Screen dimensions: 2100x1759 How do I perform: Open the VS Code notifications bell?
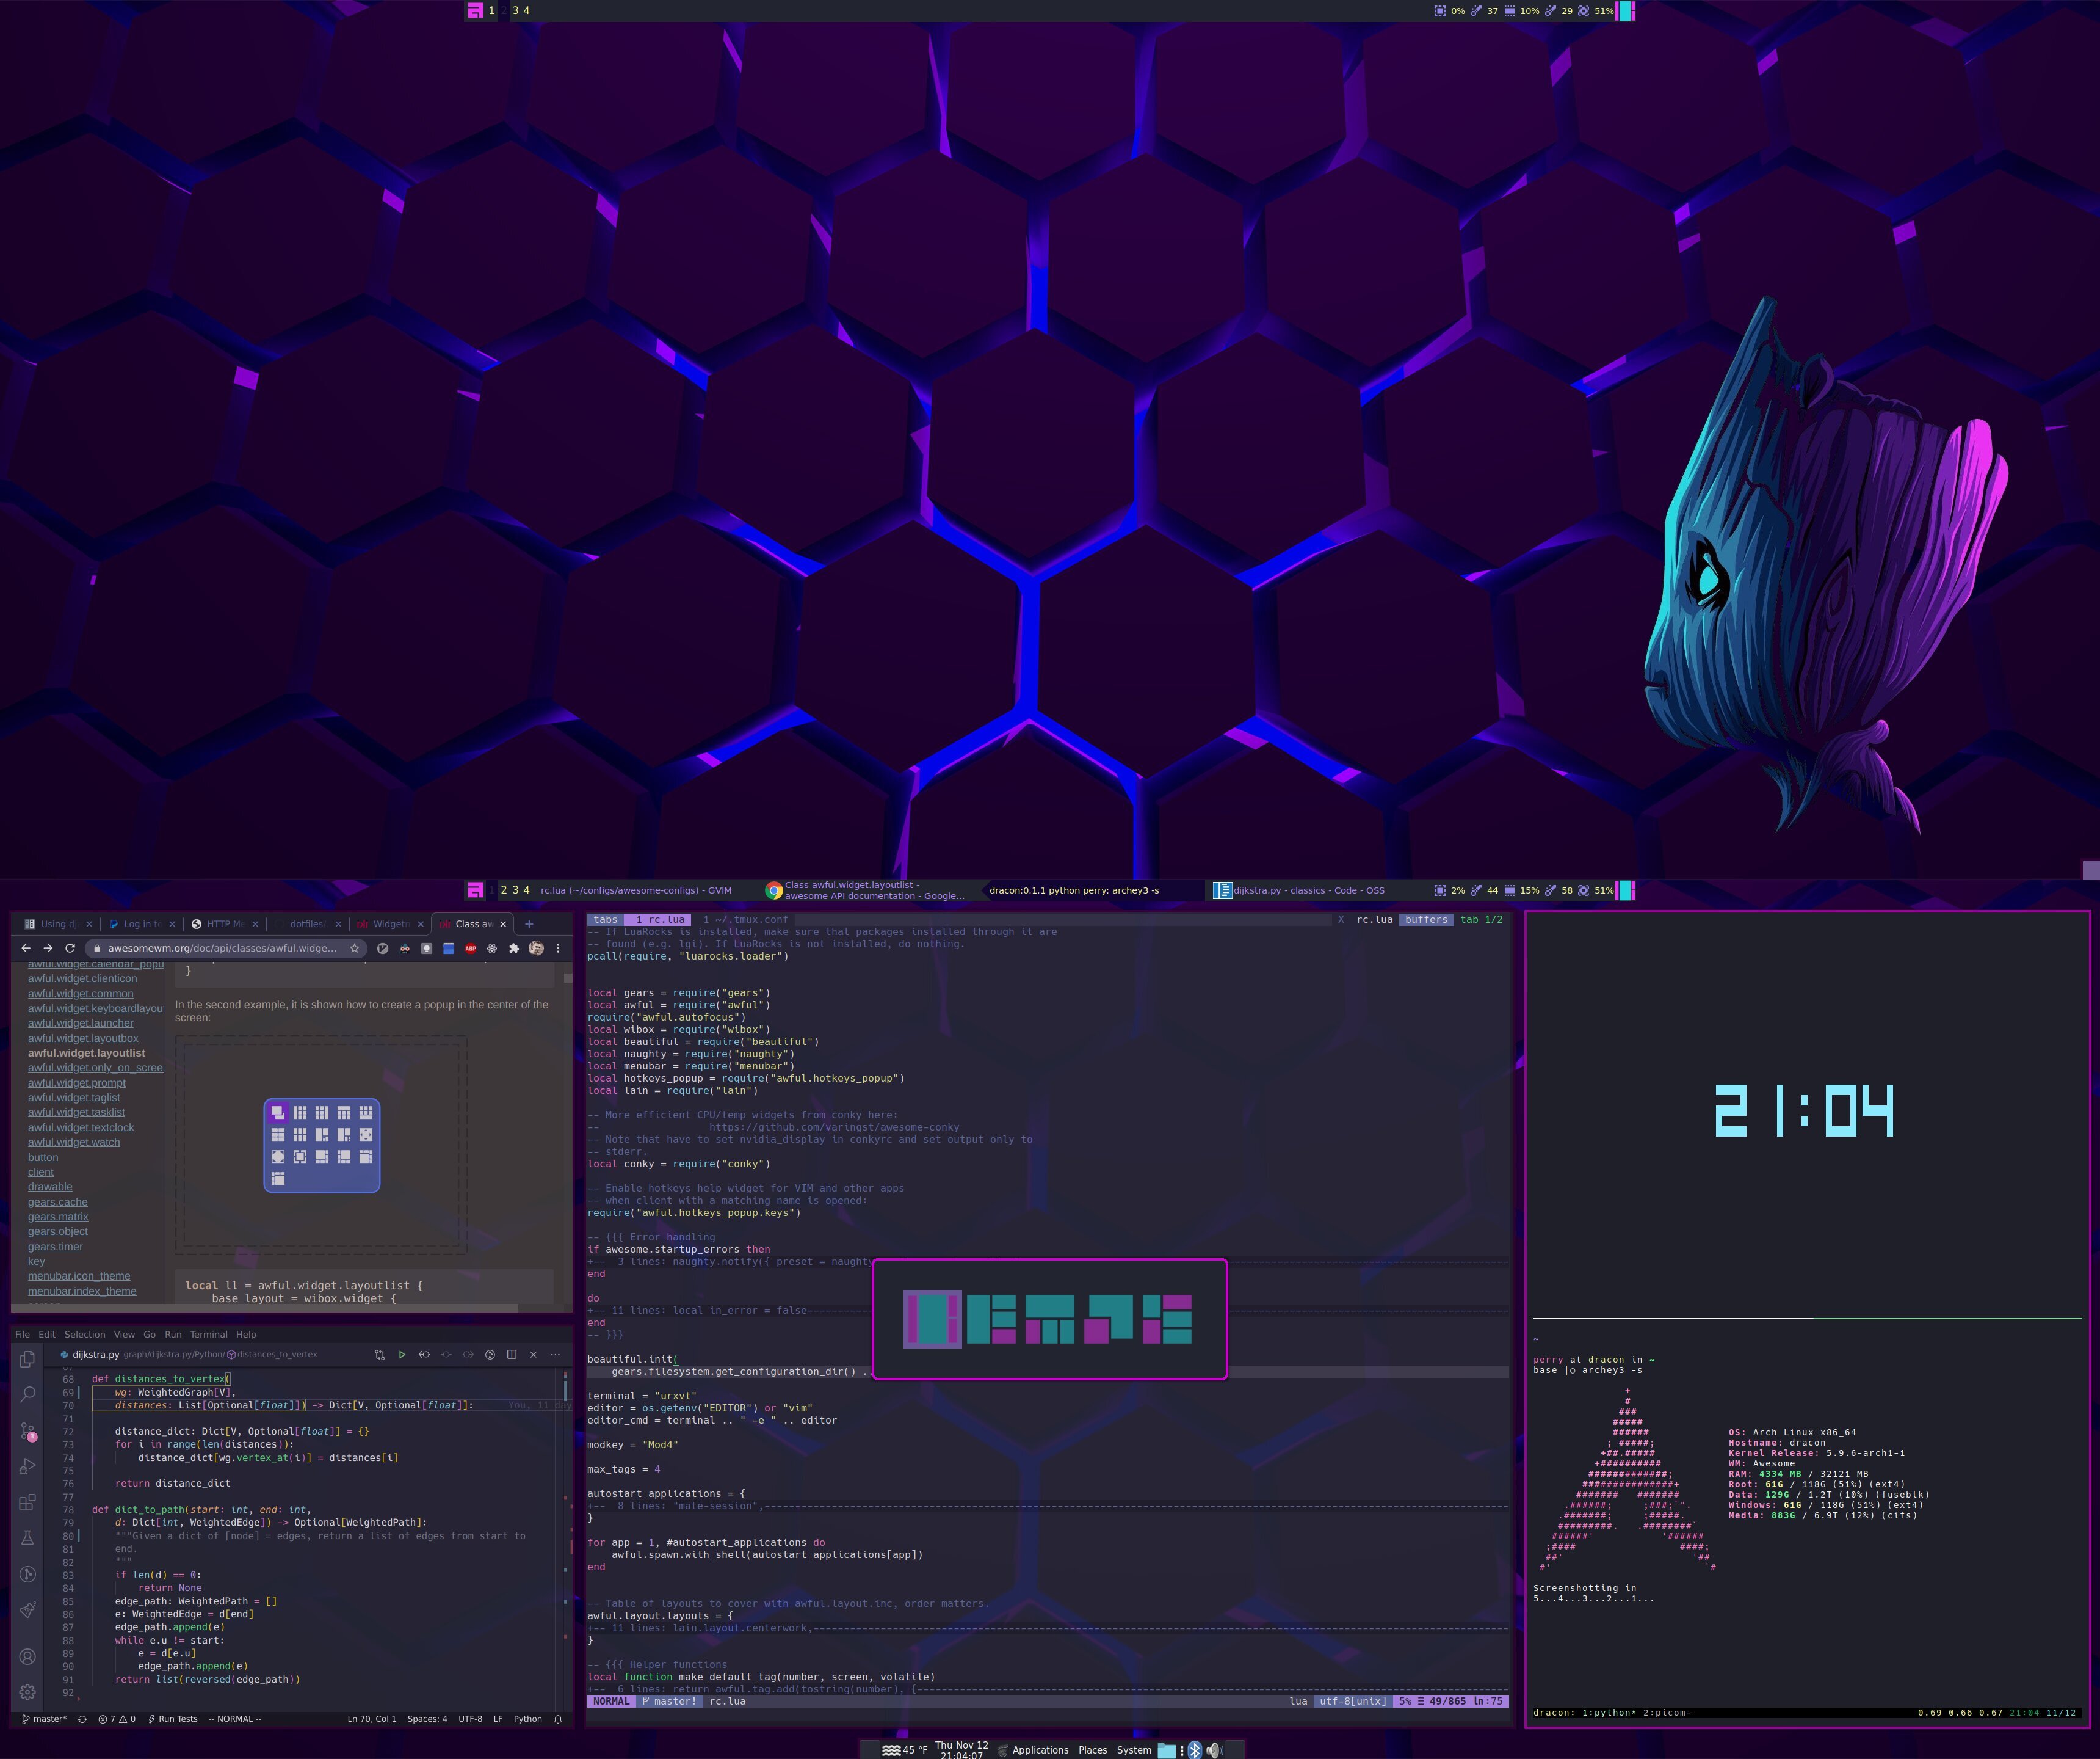click(558, 1719)
